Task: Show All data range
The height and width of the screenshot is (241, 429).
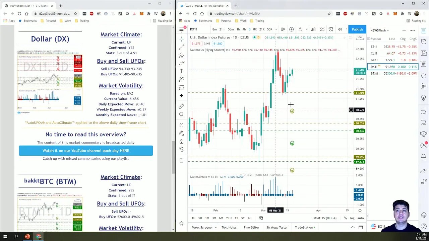Action: (x=249, y=218)
